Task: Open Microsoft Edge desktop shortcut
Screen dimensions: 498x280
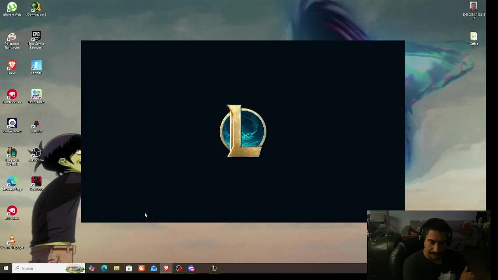Action: (12, 184)
